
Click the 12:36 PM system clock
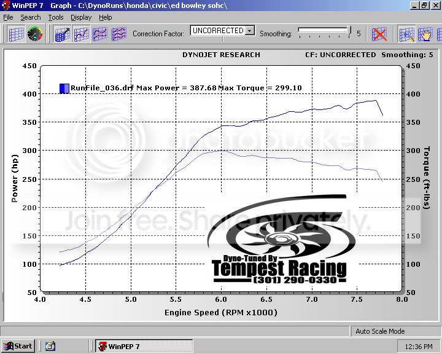(418, 347)
